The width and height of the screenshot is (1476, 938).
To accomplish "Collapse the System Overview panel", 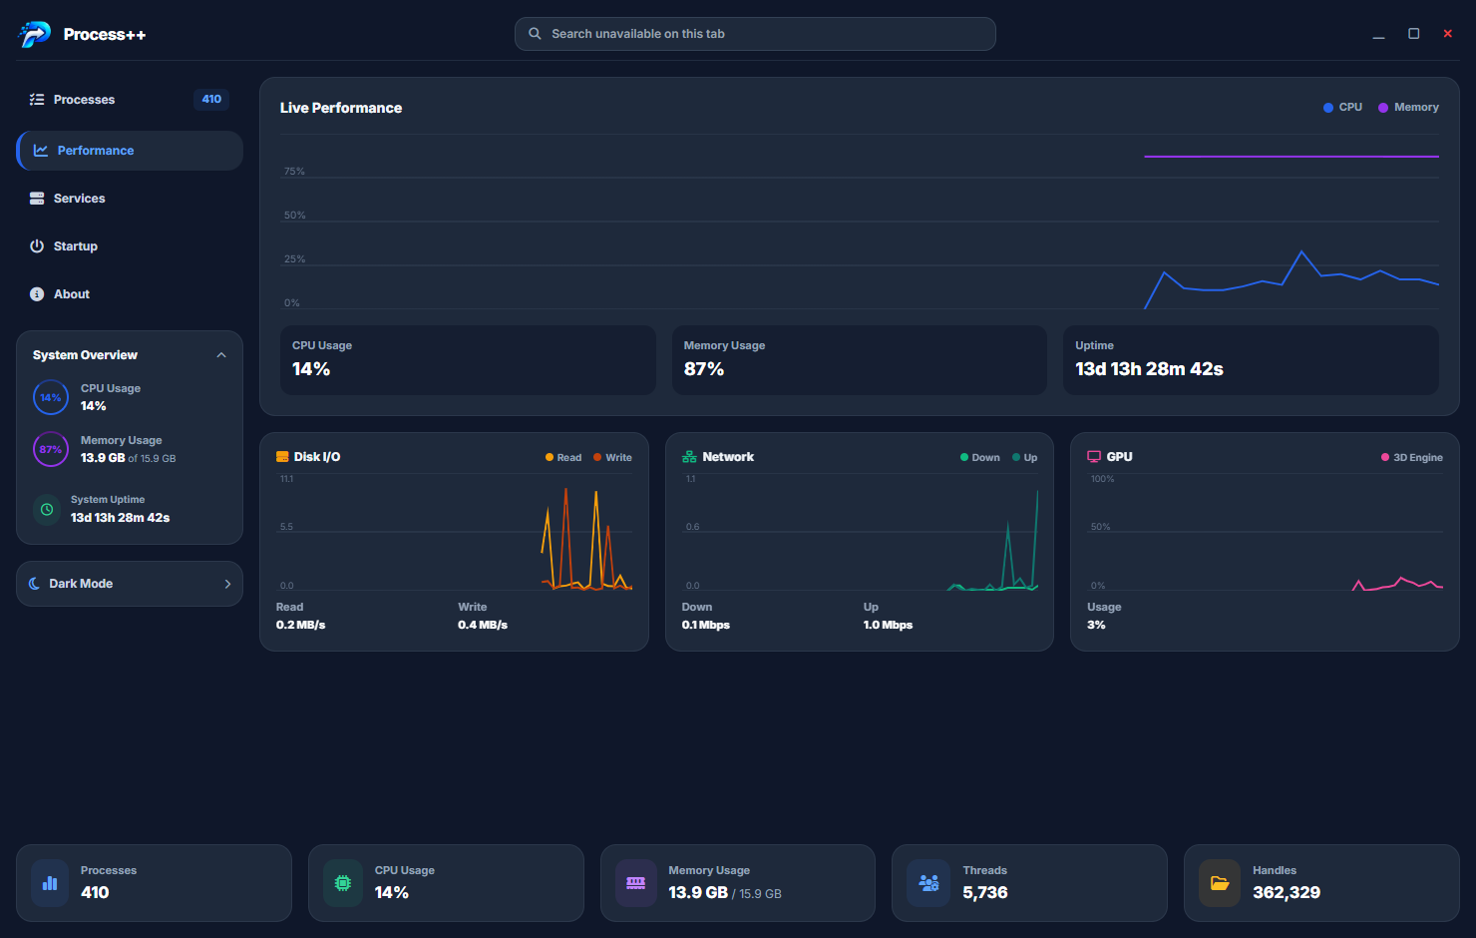I will (221, 355).
